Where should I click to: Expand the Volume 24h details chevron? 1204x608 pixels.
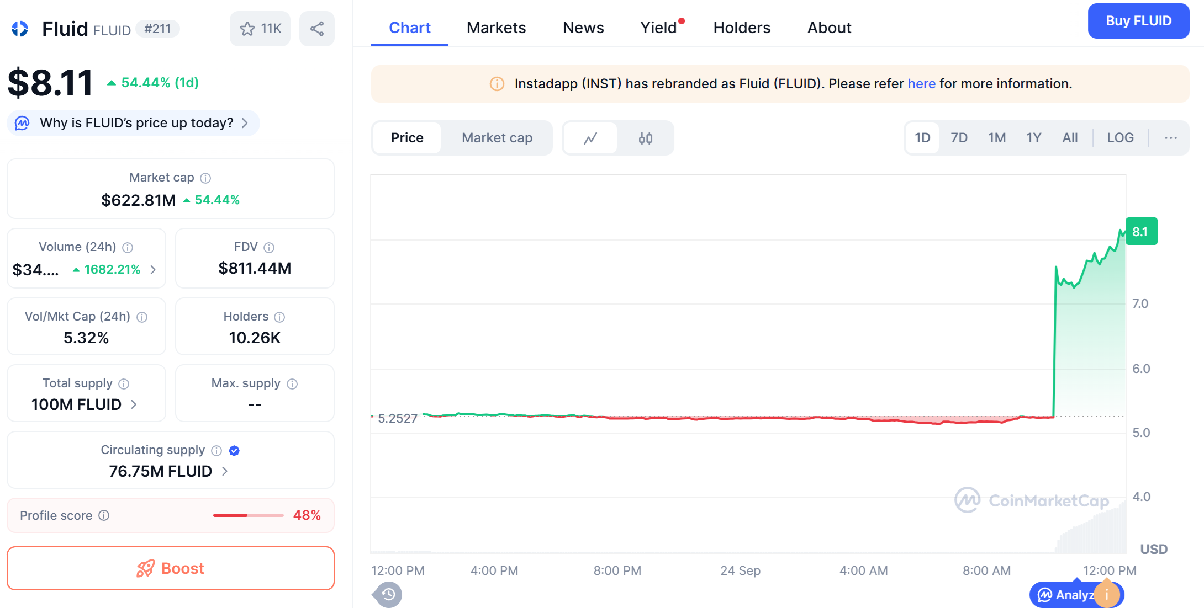pyautogui.click(x=154, y=270)
